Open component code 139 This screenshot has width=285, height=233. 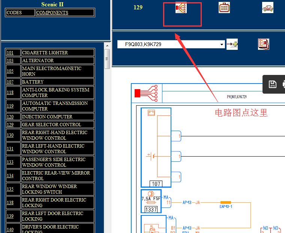[10, 216]
